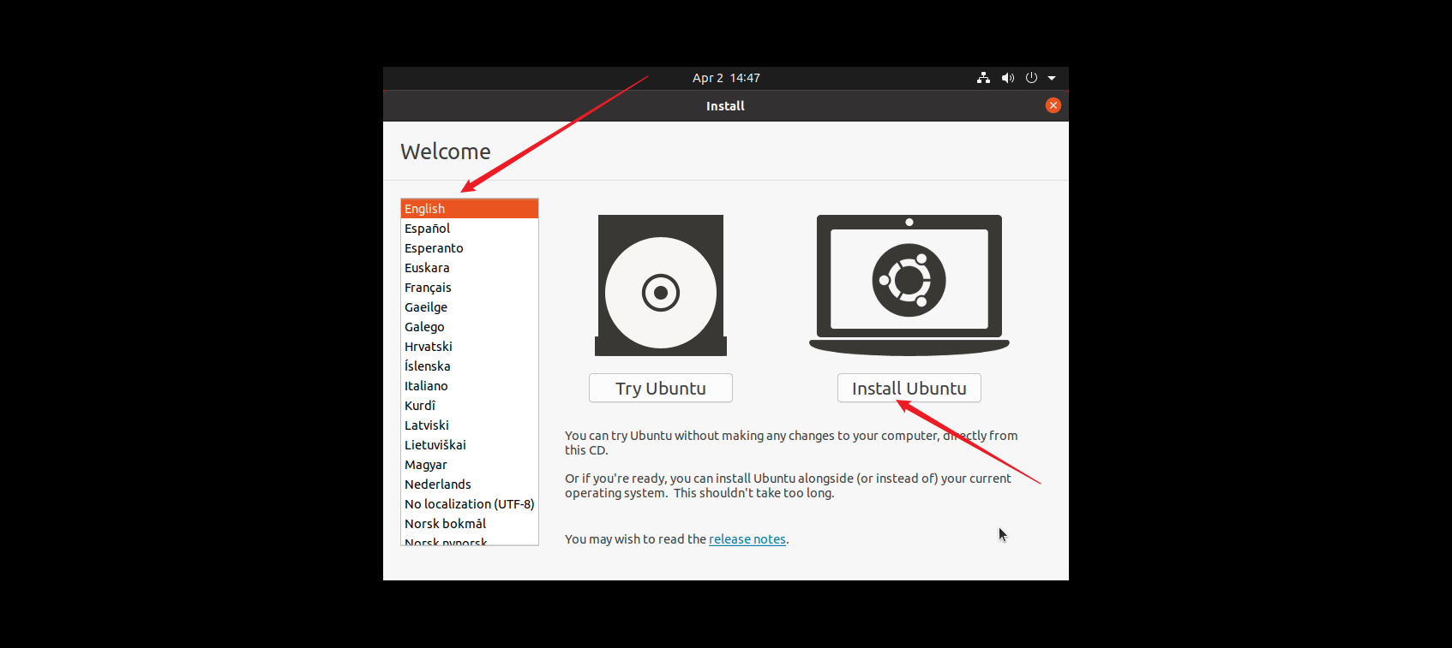Close the Install window with the orange X

pos(1053,105)
